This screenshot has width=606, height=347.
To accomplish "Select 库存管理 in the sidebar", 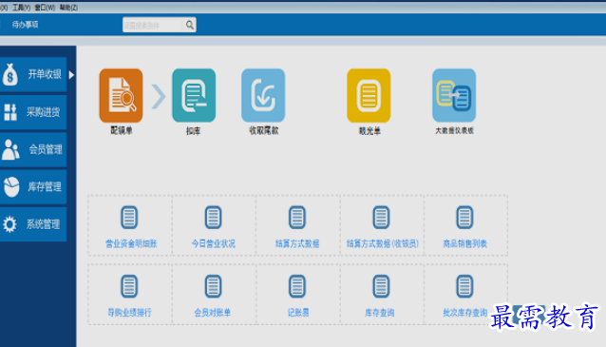I will coord(33,187).
